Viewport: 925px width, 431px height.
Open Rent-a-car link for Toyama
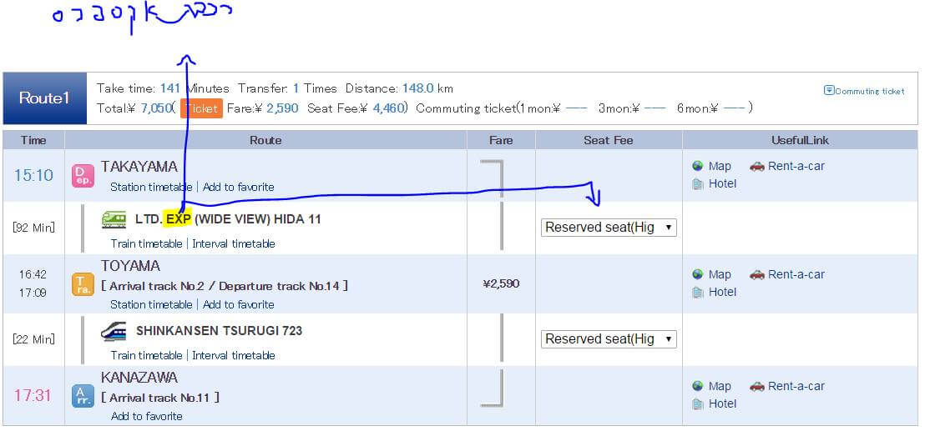point(796,274)
